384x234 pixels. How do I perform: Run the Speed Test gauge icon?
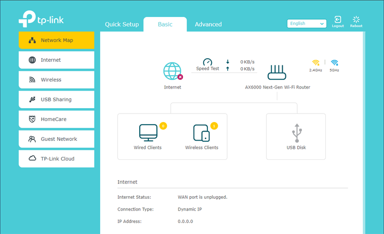click(207, 62)
